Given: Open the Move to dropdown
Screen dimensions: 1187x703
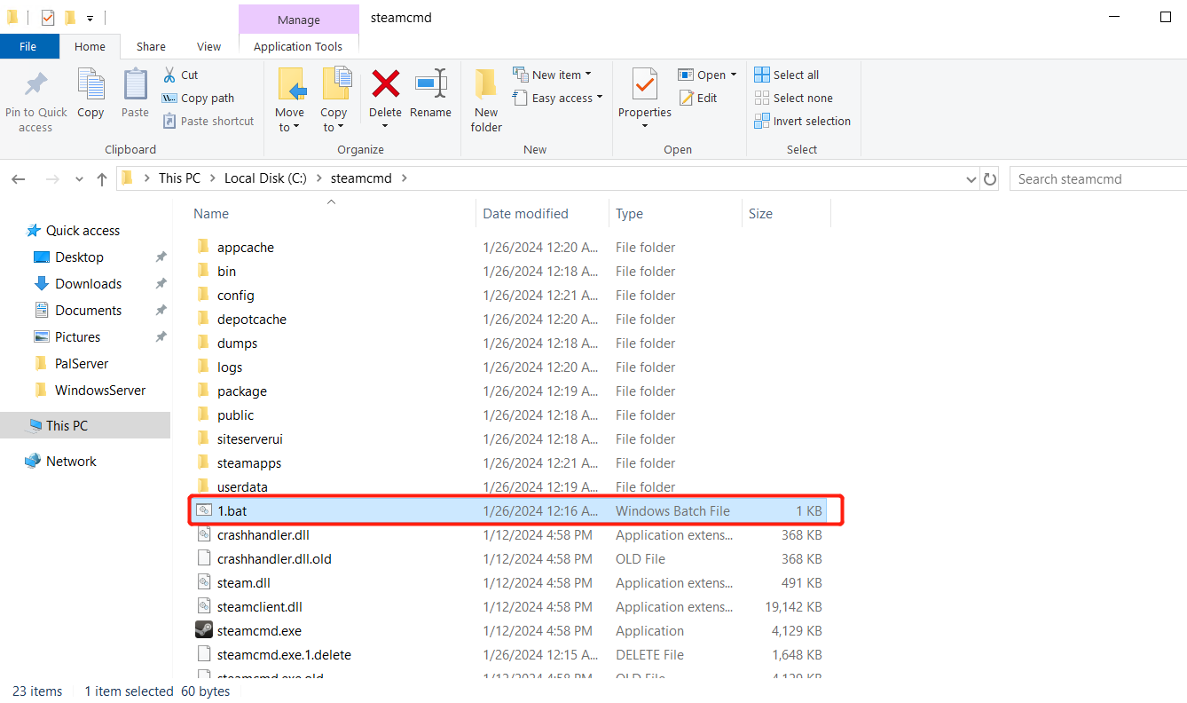Looking at the screenshot, I should coord(289,119).
